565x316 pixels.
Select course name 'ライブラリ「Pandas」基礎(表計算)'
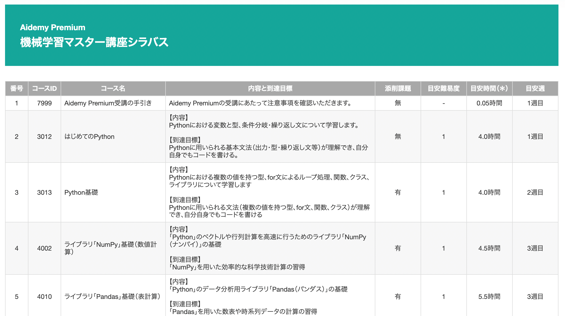[112, 297]
